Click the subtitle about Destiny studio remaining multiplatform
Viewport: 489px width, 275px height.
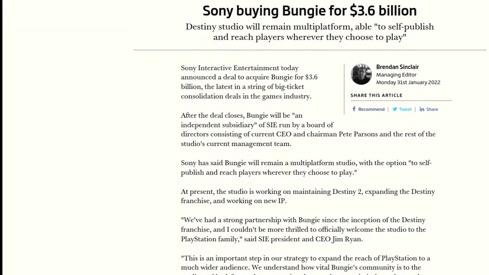tap(309, 32)
